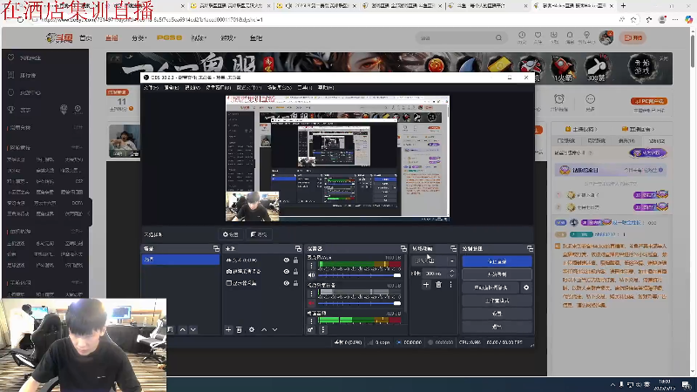This screenshot has height=392, width=697.
Task: Lock the display capture source
Action: 295,282
